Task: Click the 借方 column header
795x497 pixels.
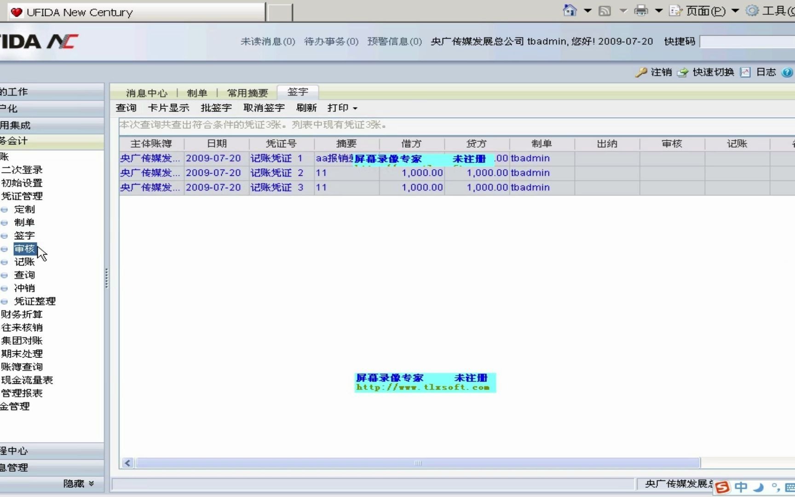Action: tap(412, 144)
